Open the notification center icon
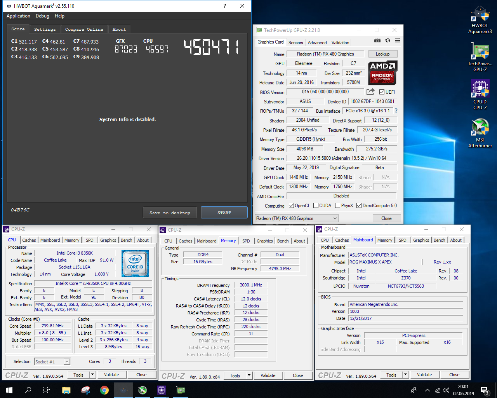The image size is (497, 398). [485, 390]
